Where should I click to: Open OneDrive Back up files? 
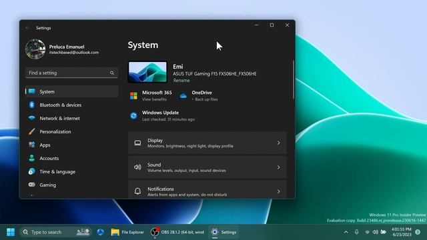click(x=206, y=99)
